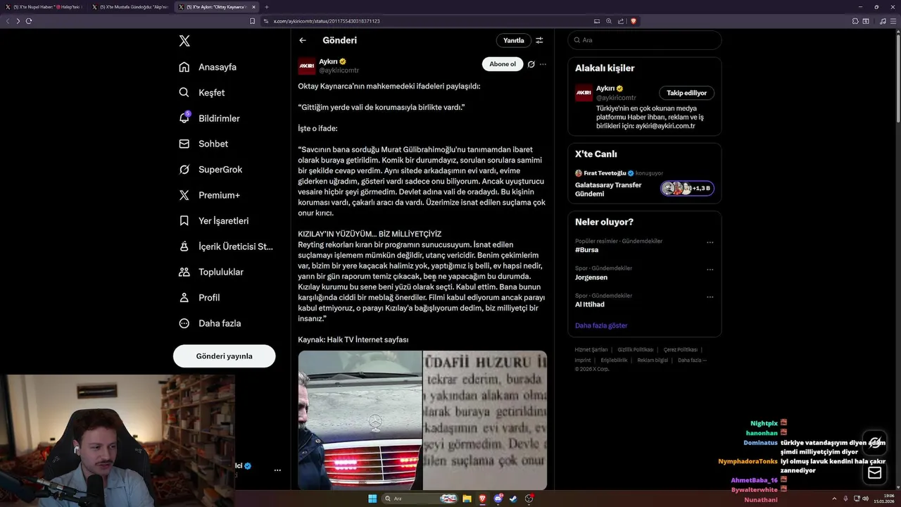Reload the page
This screenshot has width=901, height=507.
(29, 21)
